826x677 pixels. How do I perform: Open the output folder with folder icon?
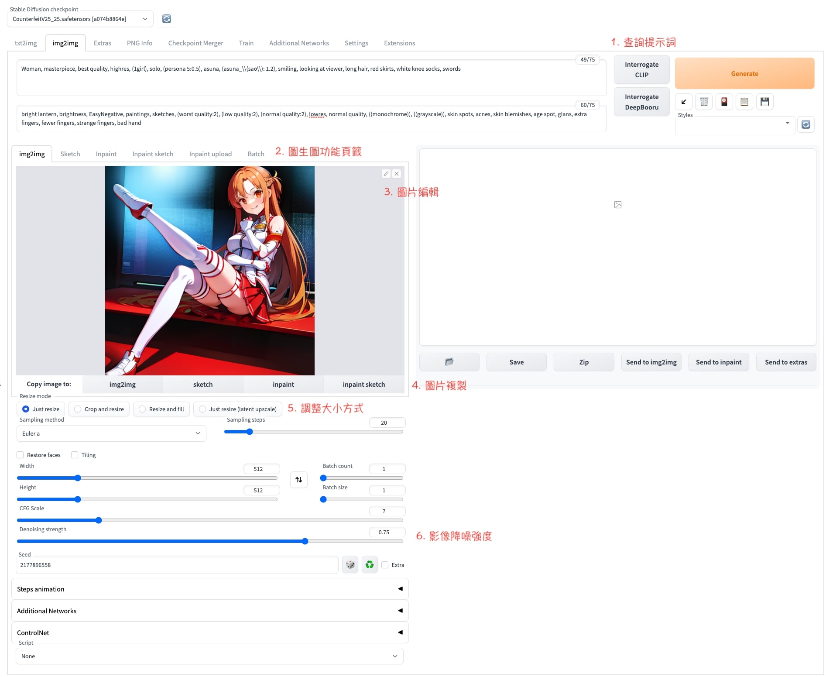point(449,362)
